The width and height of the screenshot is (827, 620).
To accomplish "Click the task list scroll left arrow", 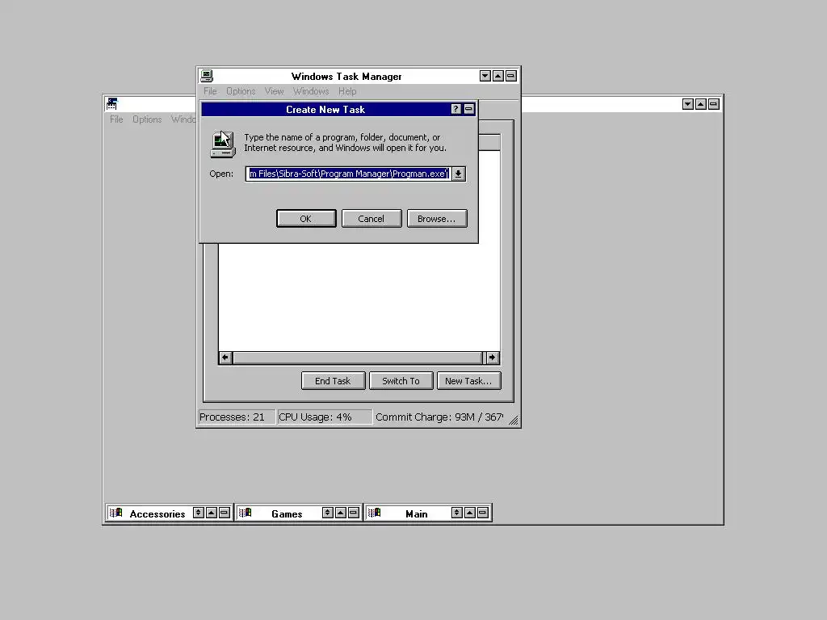I will [225, 358].
